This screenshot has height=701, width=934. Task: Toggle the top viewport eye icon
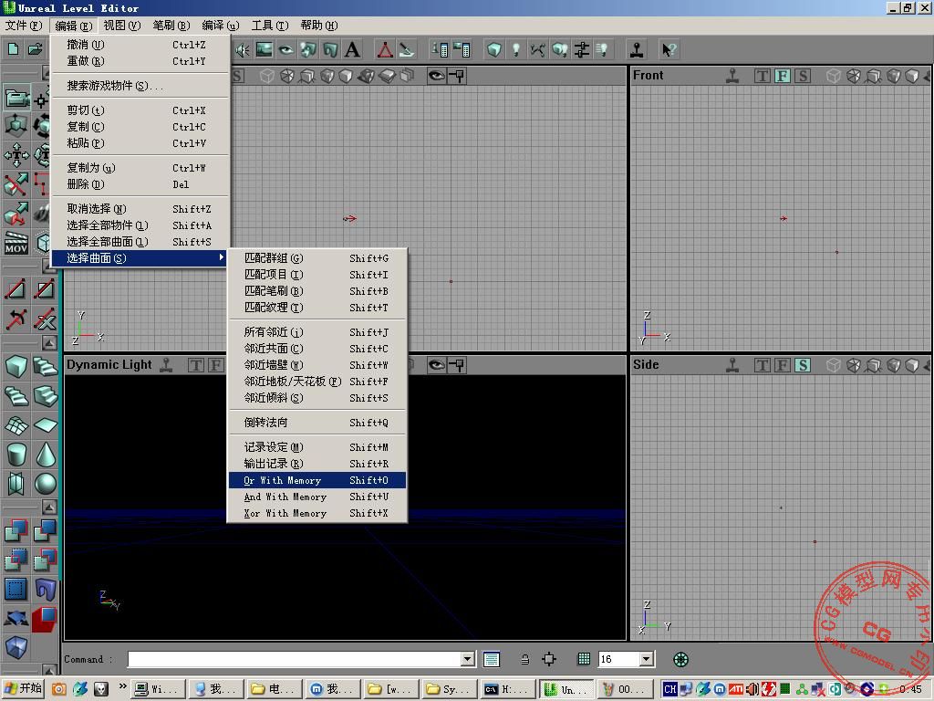[x=436, y=76]
